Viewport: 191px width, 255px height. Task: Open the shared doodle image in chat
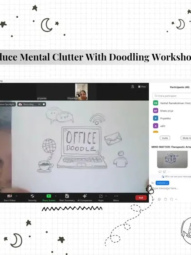point(172,159)
